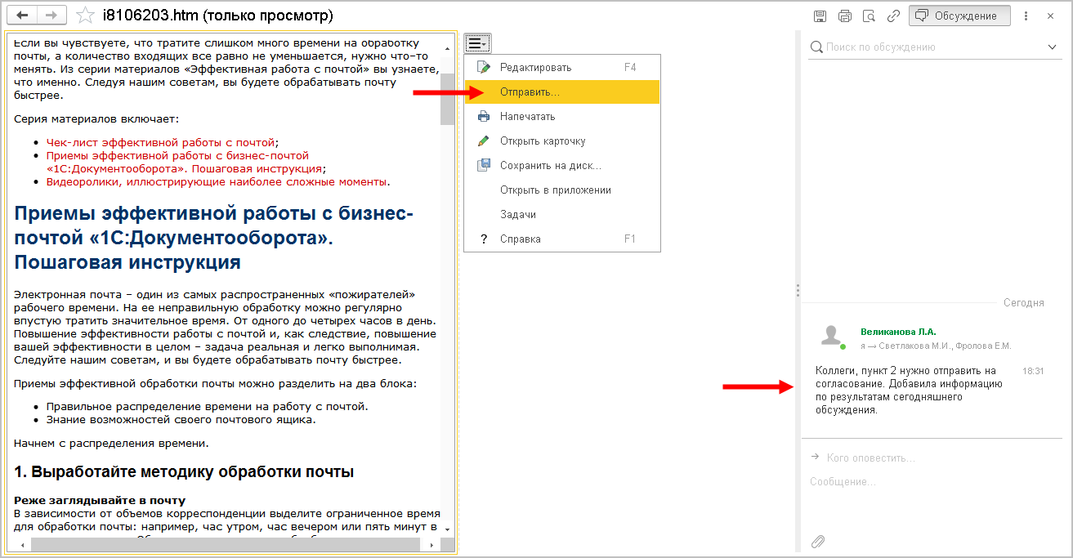Expand the discussion search dropdown chevron
Image resolution: width=1073 pixels, height=558 pixels.
tap(1053, 47)
